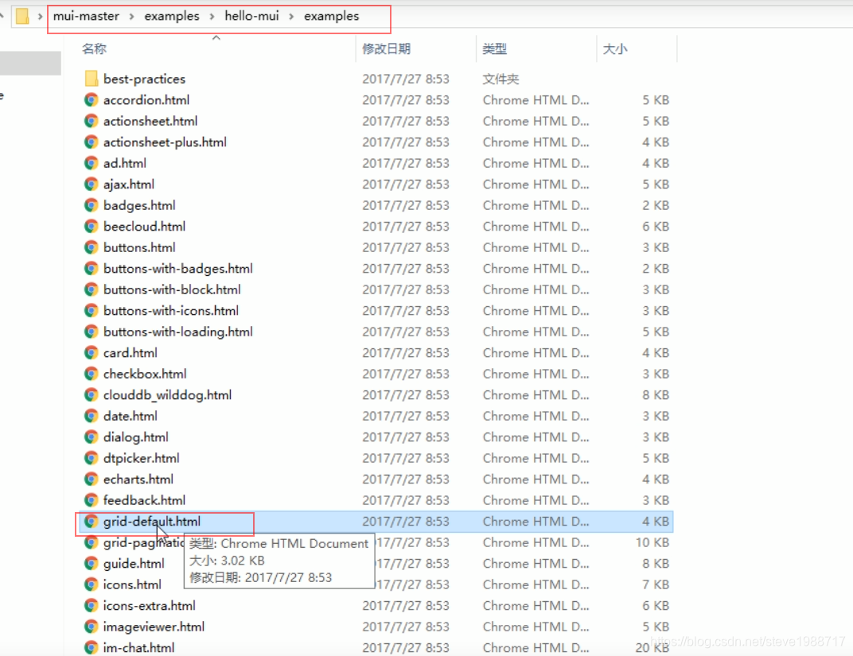
Task: Select buttons-with-loading.html file name
Action: [x=178, y=332]
